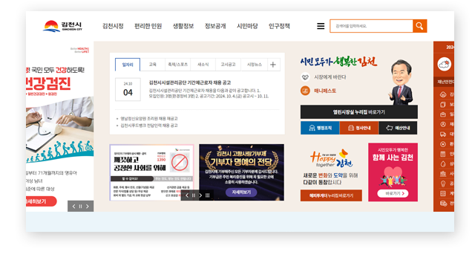Image resolution: width=475 pixels, height=269 pixels.
Task: Click 바로가기 on 함께 사는 김천 banner
Action: click(x=393, y=193)
